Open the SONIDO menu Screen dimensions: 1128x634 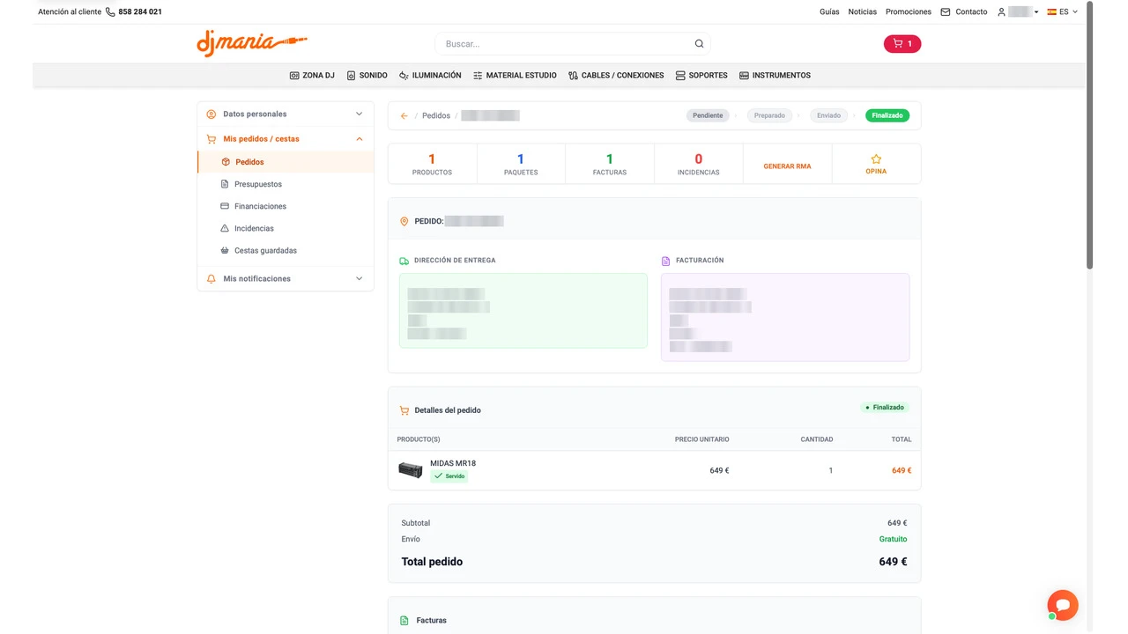click(x=367, y=76)
